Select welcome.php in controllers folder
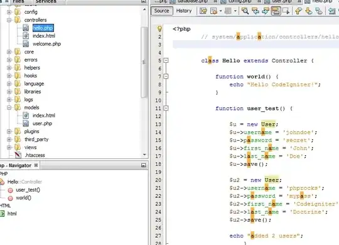This screenshot has width=339, height=245. pos(46,44)
